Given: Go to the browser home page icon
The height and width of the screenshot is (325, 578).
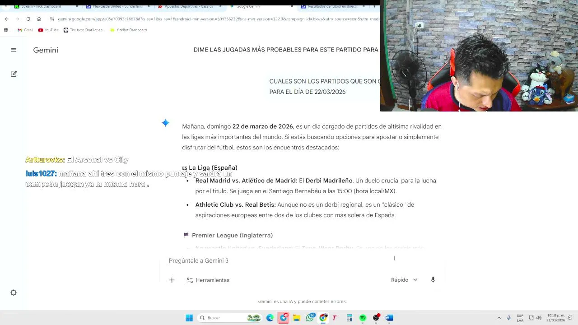Looking at the screenshot, I should point(39,19).
